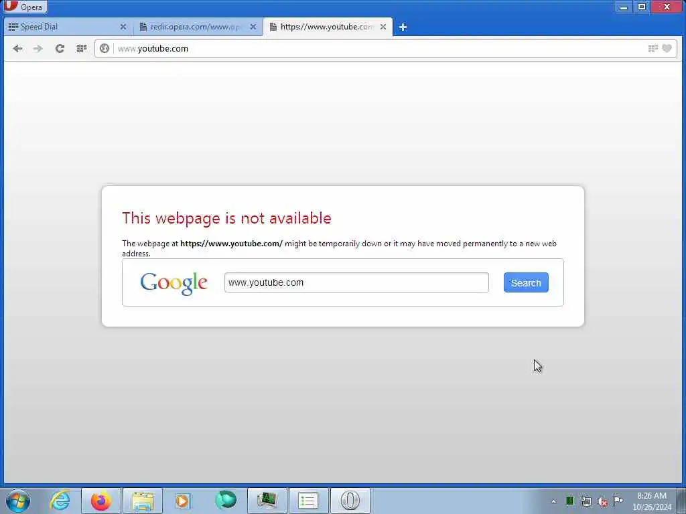The width and height of the screenshot is (686, 514).
Task: Go back to previous page
Action: pyautogui.click(x=17, y=48)
